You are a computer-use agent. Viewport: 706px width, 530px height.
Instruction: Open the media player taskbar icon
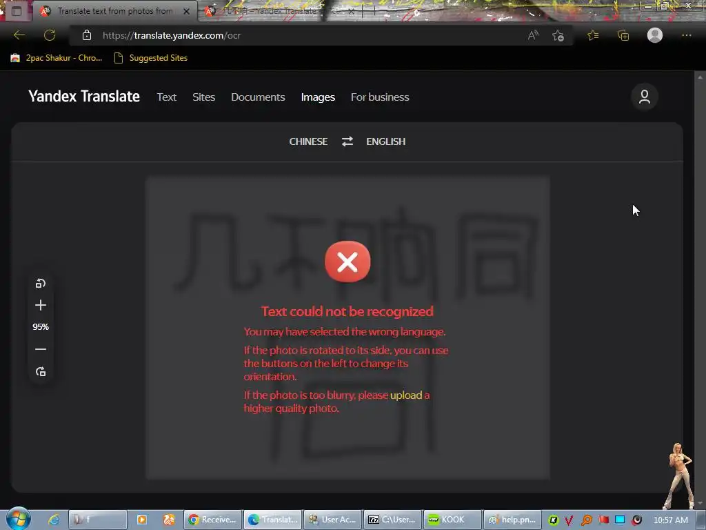click(x=141, y=520)
